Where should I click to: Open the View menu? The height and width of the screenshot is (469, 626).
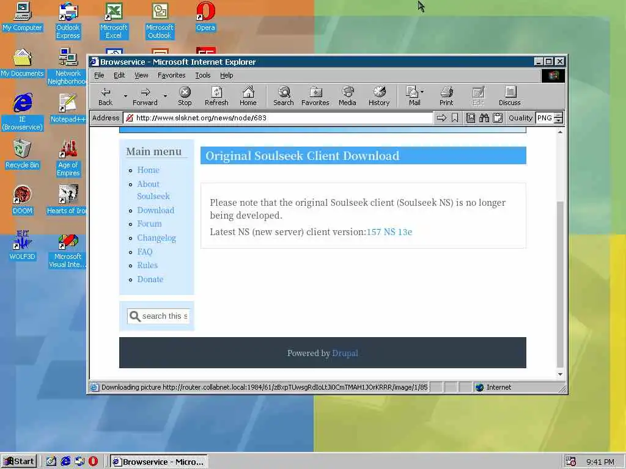141,75
